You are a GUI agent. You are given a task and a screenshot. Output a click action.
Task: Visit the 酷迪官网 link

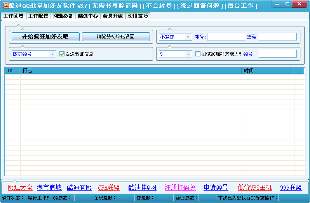point(79,187)
